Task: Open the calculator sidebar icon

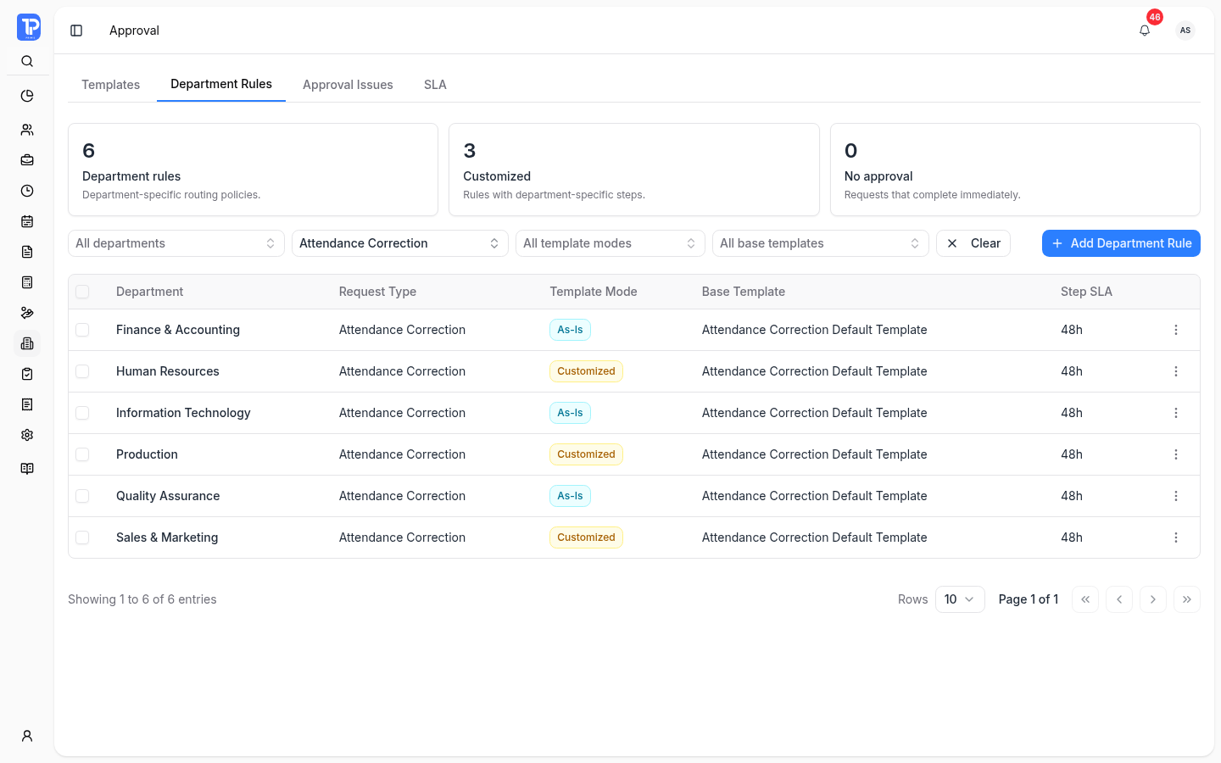Action: click(27, 282)
